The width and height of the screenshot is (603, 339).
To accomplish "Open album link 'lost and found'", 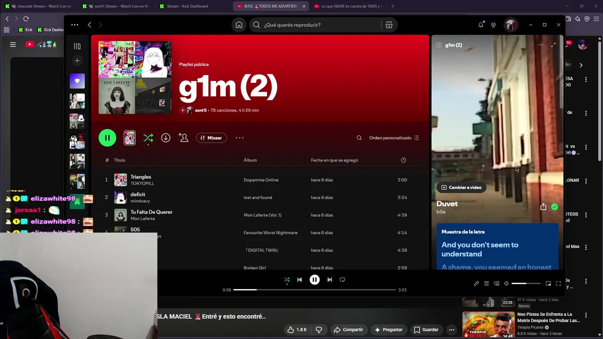I will (258, 197).
